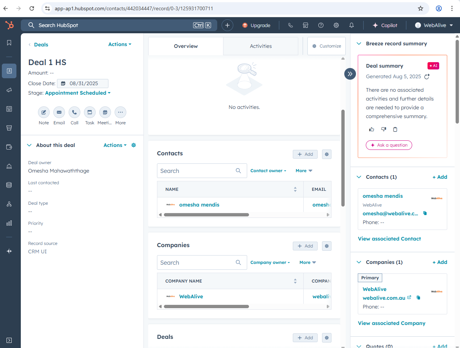This screenshot has width=460, height=348.
Task: Switch to the Activities tab
Action: click(x=261, y=46)
